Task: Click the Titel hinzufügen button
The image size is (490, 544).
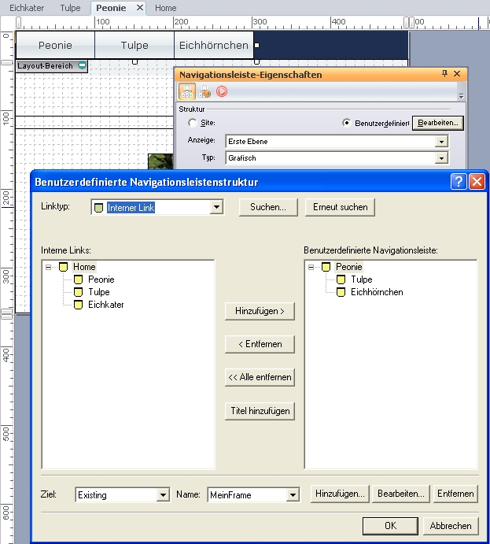Action: point(260,411)
